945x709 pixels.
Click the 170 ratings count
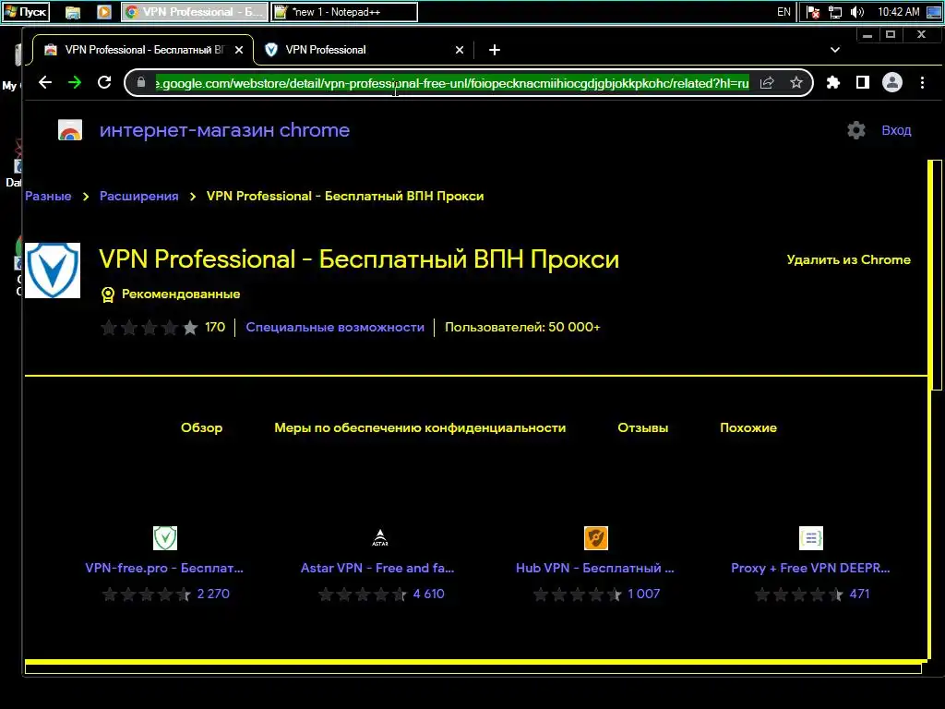[215, 328]
